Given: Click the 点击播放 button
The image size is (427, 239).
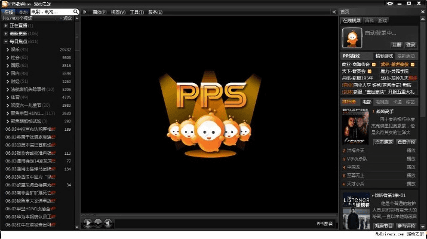Looking at the screenshot, I should point(383,142).
